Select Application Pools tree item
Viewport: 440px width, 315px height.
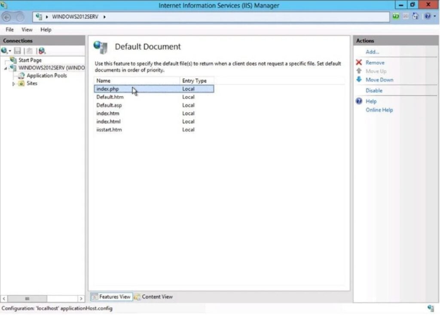tap(46, 76)
